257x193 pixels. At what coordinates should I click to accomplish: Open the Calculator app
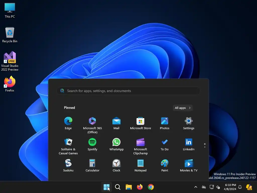point(92,165)
